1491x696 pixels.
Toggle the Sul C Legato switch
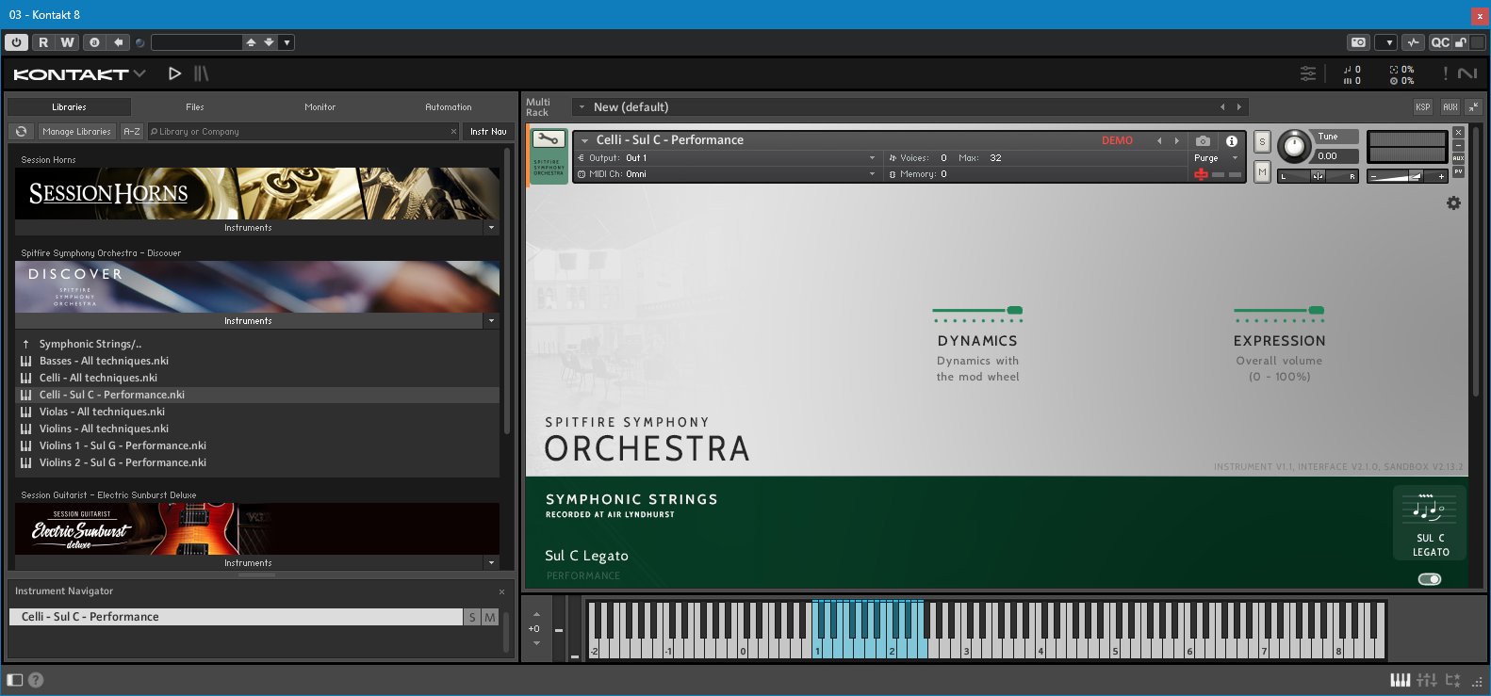coord(1429,579)
